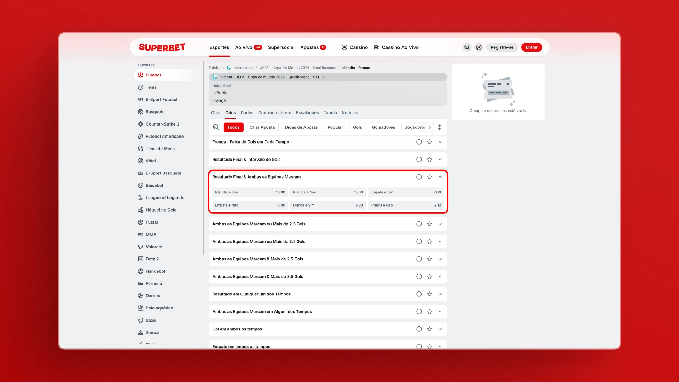Select the França e Sim 3.20 odds
Screen dimensions: 679x382
point(327,205)
